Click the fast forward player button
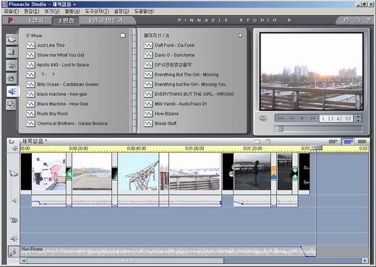Screen dimensions: 376x267 point(313,118)
